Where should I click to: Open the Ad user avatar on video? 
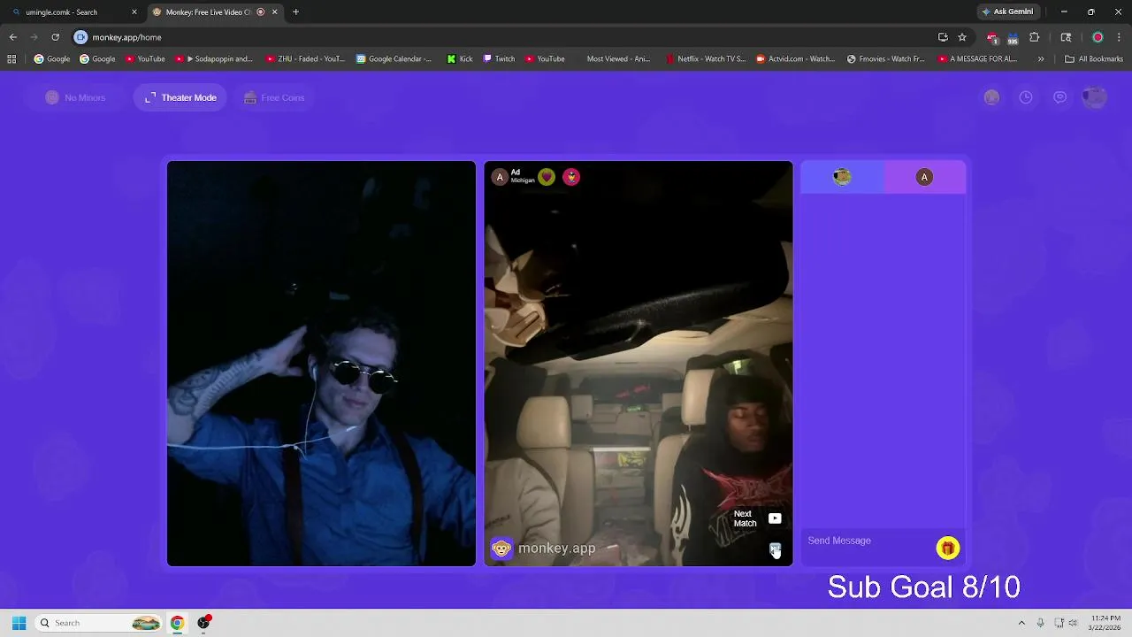[x=500, y=177]
